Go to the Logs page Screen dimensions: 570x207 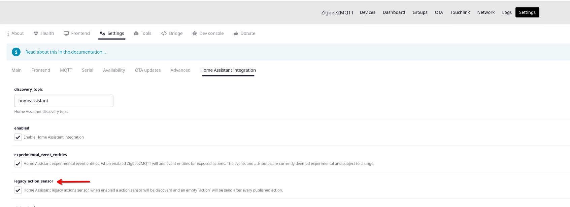[507, 12]
